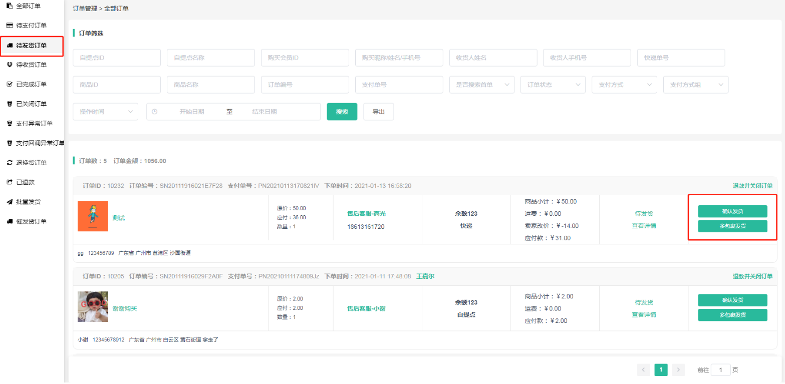Open the 订单状态 dropdown

click(553, 85)
